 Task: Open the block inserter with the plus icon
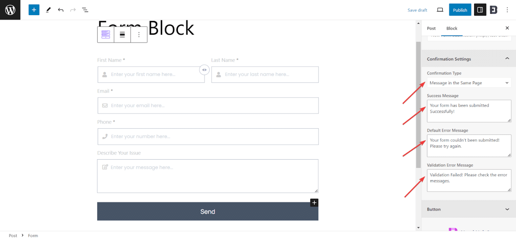(x=34, y=10)
